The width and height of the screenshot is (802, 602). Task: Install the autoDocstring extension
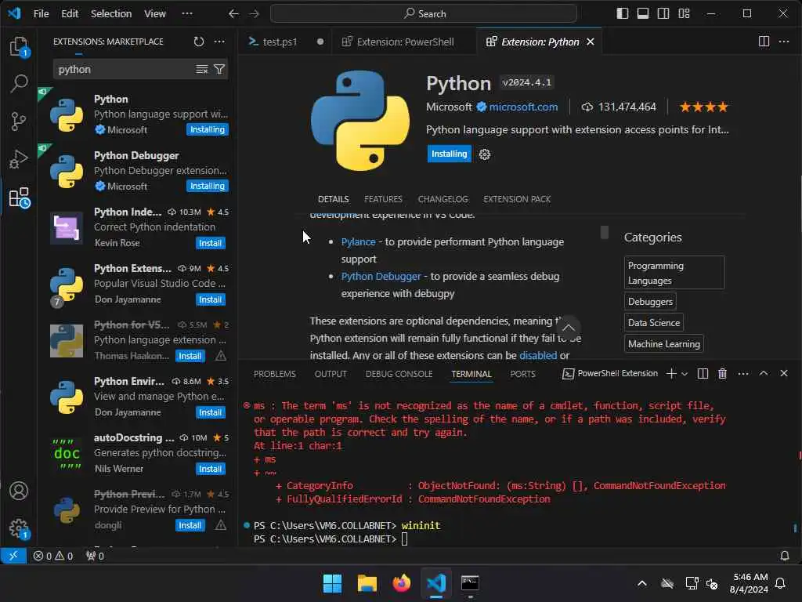pos(210,469)
